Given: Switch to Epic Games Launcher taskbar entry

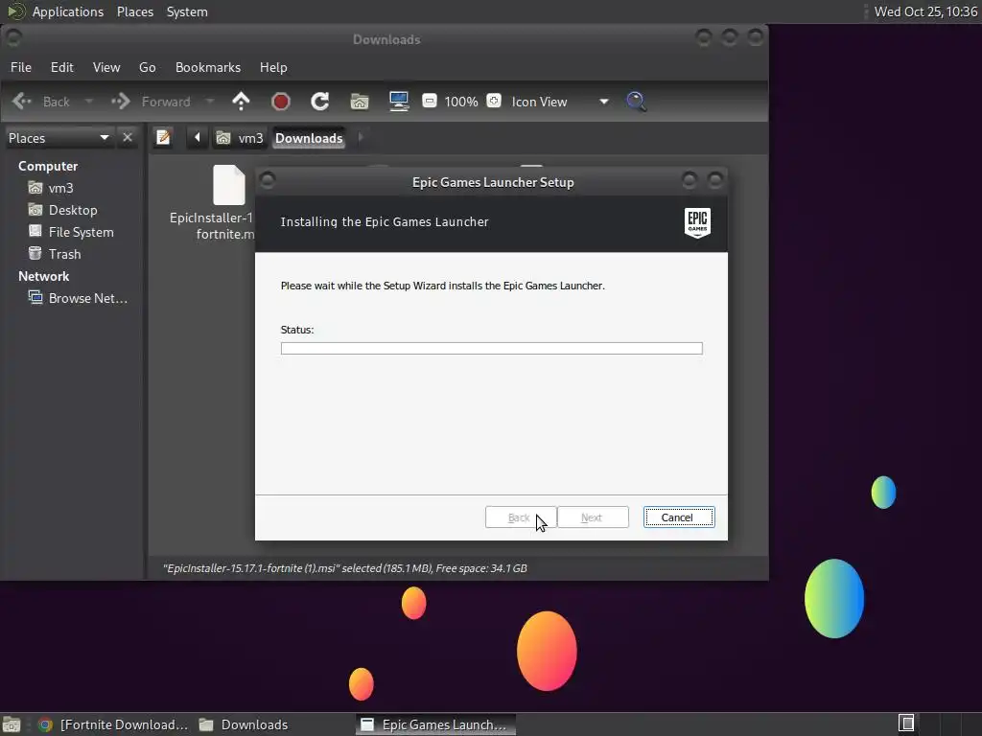Looking at the screenshot, I should tap(435, 724).
